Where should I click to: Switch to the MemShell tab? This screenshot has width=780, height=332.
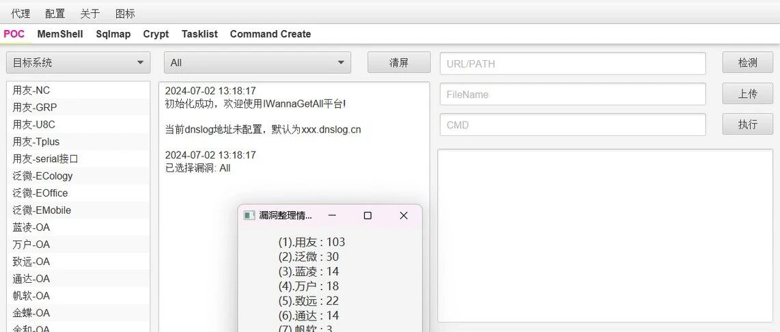(60, 34)
